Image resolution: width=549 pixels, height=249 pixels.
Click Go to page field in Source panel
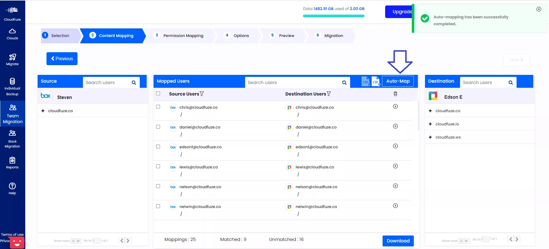(x=96, y=241)
